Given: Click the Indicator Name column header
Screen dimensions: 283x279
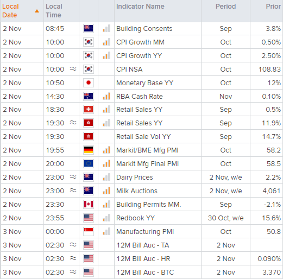Looking at the screenshot, I should pyautogui.click(x=140, y=7).
